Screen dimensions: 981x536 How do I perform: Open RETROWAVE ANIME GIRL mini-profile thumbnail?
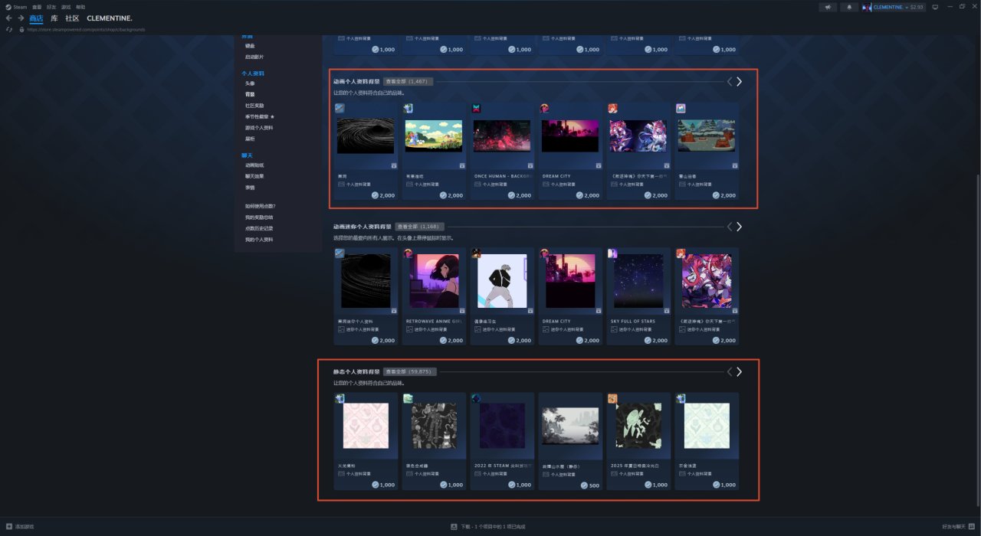(434, 281)
